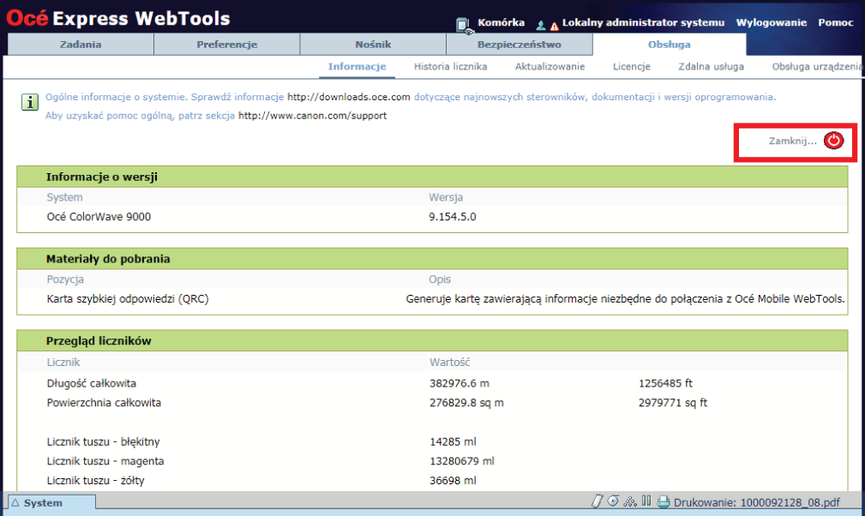
Task: Click the value 36698 ml
Action: tap(453, 481)
